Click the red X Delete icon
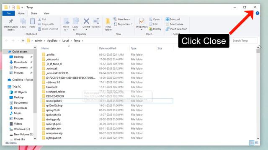 (86, 21)
